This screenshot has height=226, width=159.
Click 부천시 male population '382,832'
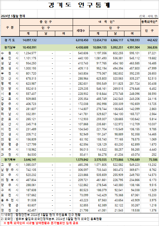click(118, 74)
